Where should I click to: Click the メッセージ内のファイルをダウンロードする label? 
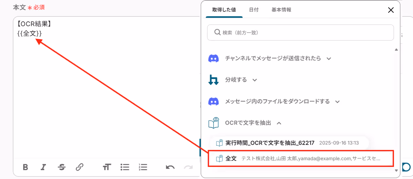point(278,101)
